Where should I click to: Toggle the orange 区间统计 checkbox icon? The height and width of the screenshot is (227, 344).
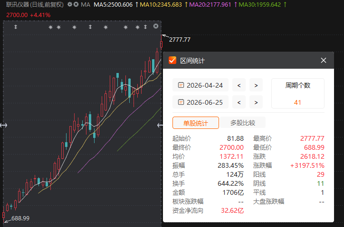pos(172,60)
